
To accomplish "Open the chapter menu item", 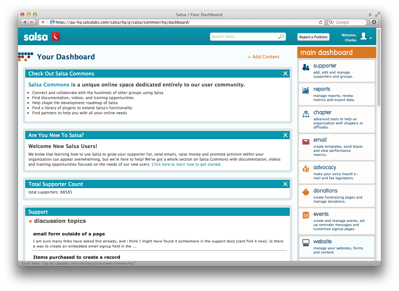I will click(x=337, y=120).
